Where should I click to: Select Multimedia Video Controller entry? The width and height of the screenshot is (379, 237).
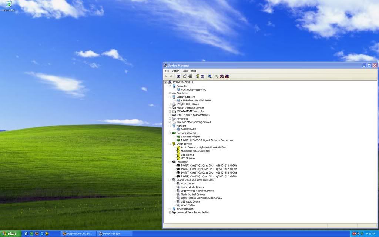pyautogui.click(x=195, y=151)
